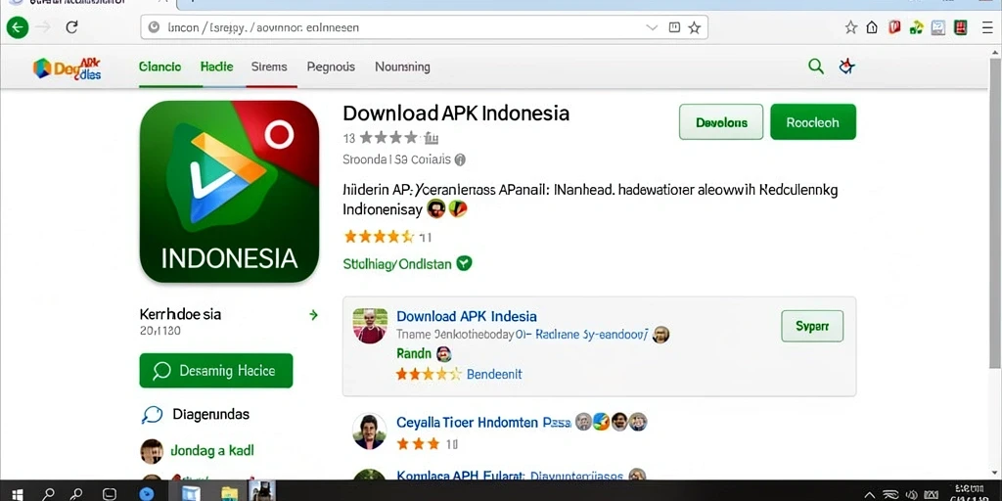The width and height of the screenshot is (1002, 501).
Task: Click the INDONESIA app icon image
Action: coord(229,191)
